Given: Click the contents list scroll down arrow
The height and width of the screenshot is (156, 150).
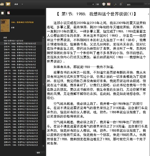Looking at the screenshot, I should coord(43,146).
